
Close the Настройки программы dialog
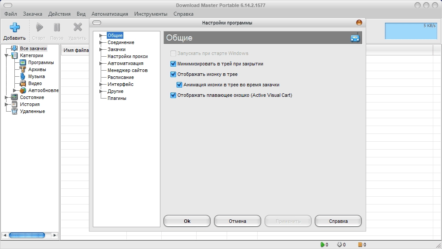tap(359, 23)
